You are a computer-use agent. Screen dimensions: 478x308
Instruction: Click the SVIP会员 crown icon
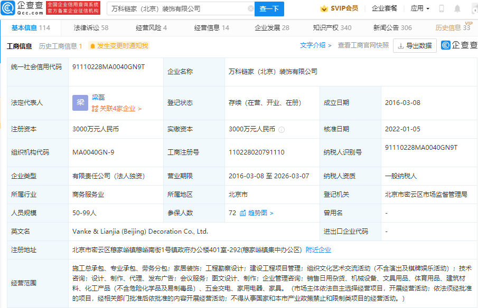pyautogui.click(x=324, y=9)
